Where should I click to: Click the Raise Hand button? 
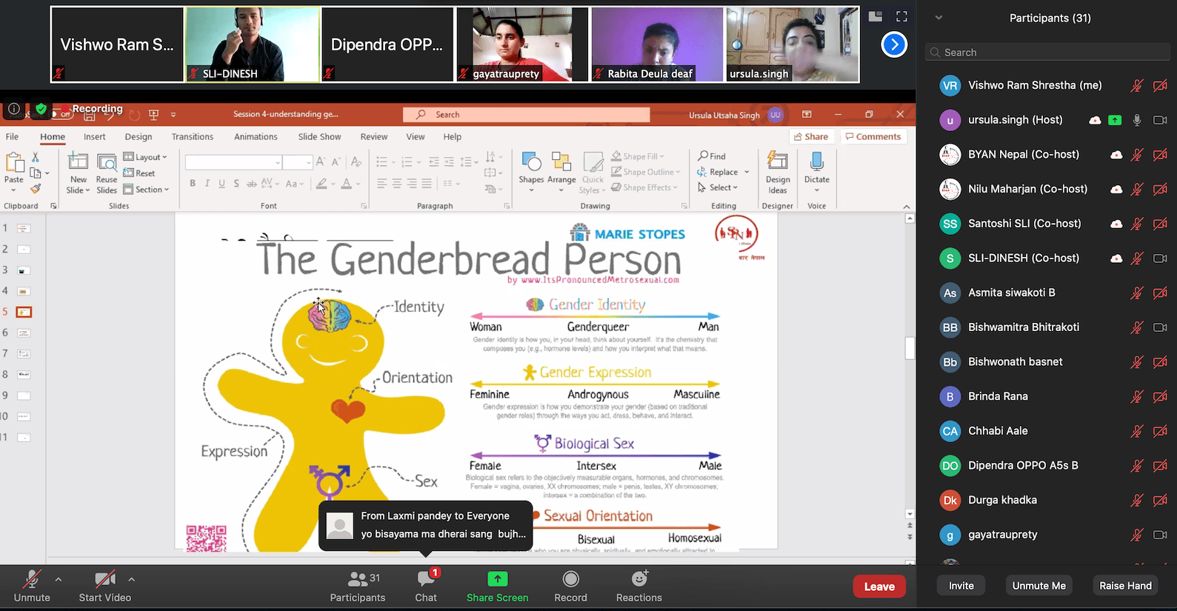click(1125, 585)
